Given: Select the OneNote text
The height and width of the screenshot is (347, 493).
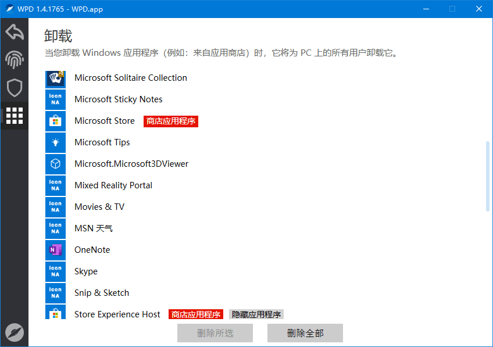Looking at the screenshot, I should (x=92, y=250).
